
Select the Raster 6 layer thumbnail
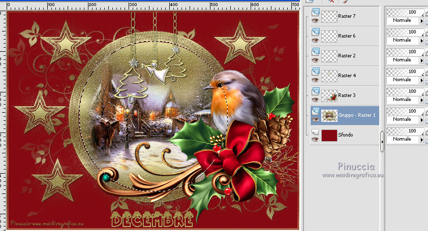coord(329,36)
